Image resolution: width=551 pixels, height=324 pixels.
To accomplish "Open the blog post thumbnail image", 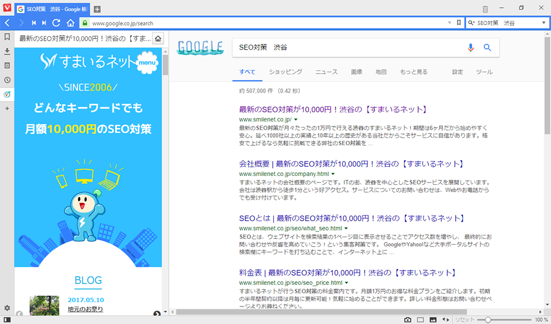I will [x=44, y=305].
